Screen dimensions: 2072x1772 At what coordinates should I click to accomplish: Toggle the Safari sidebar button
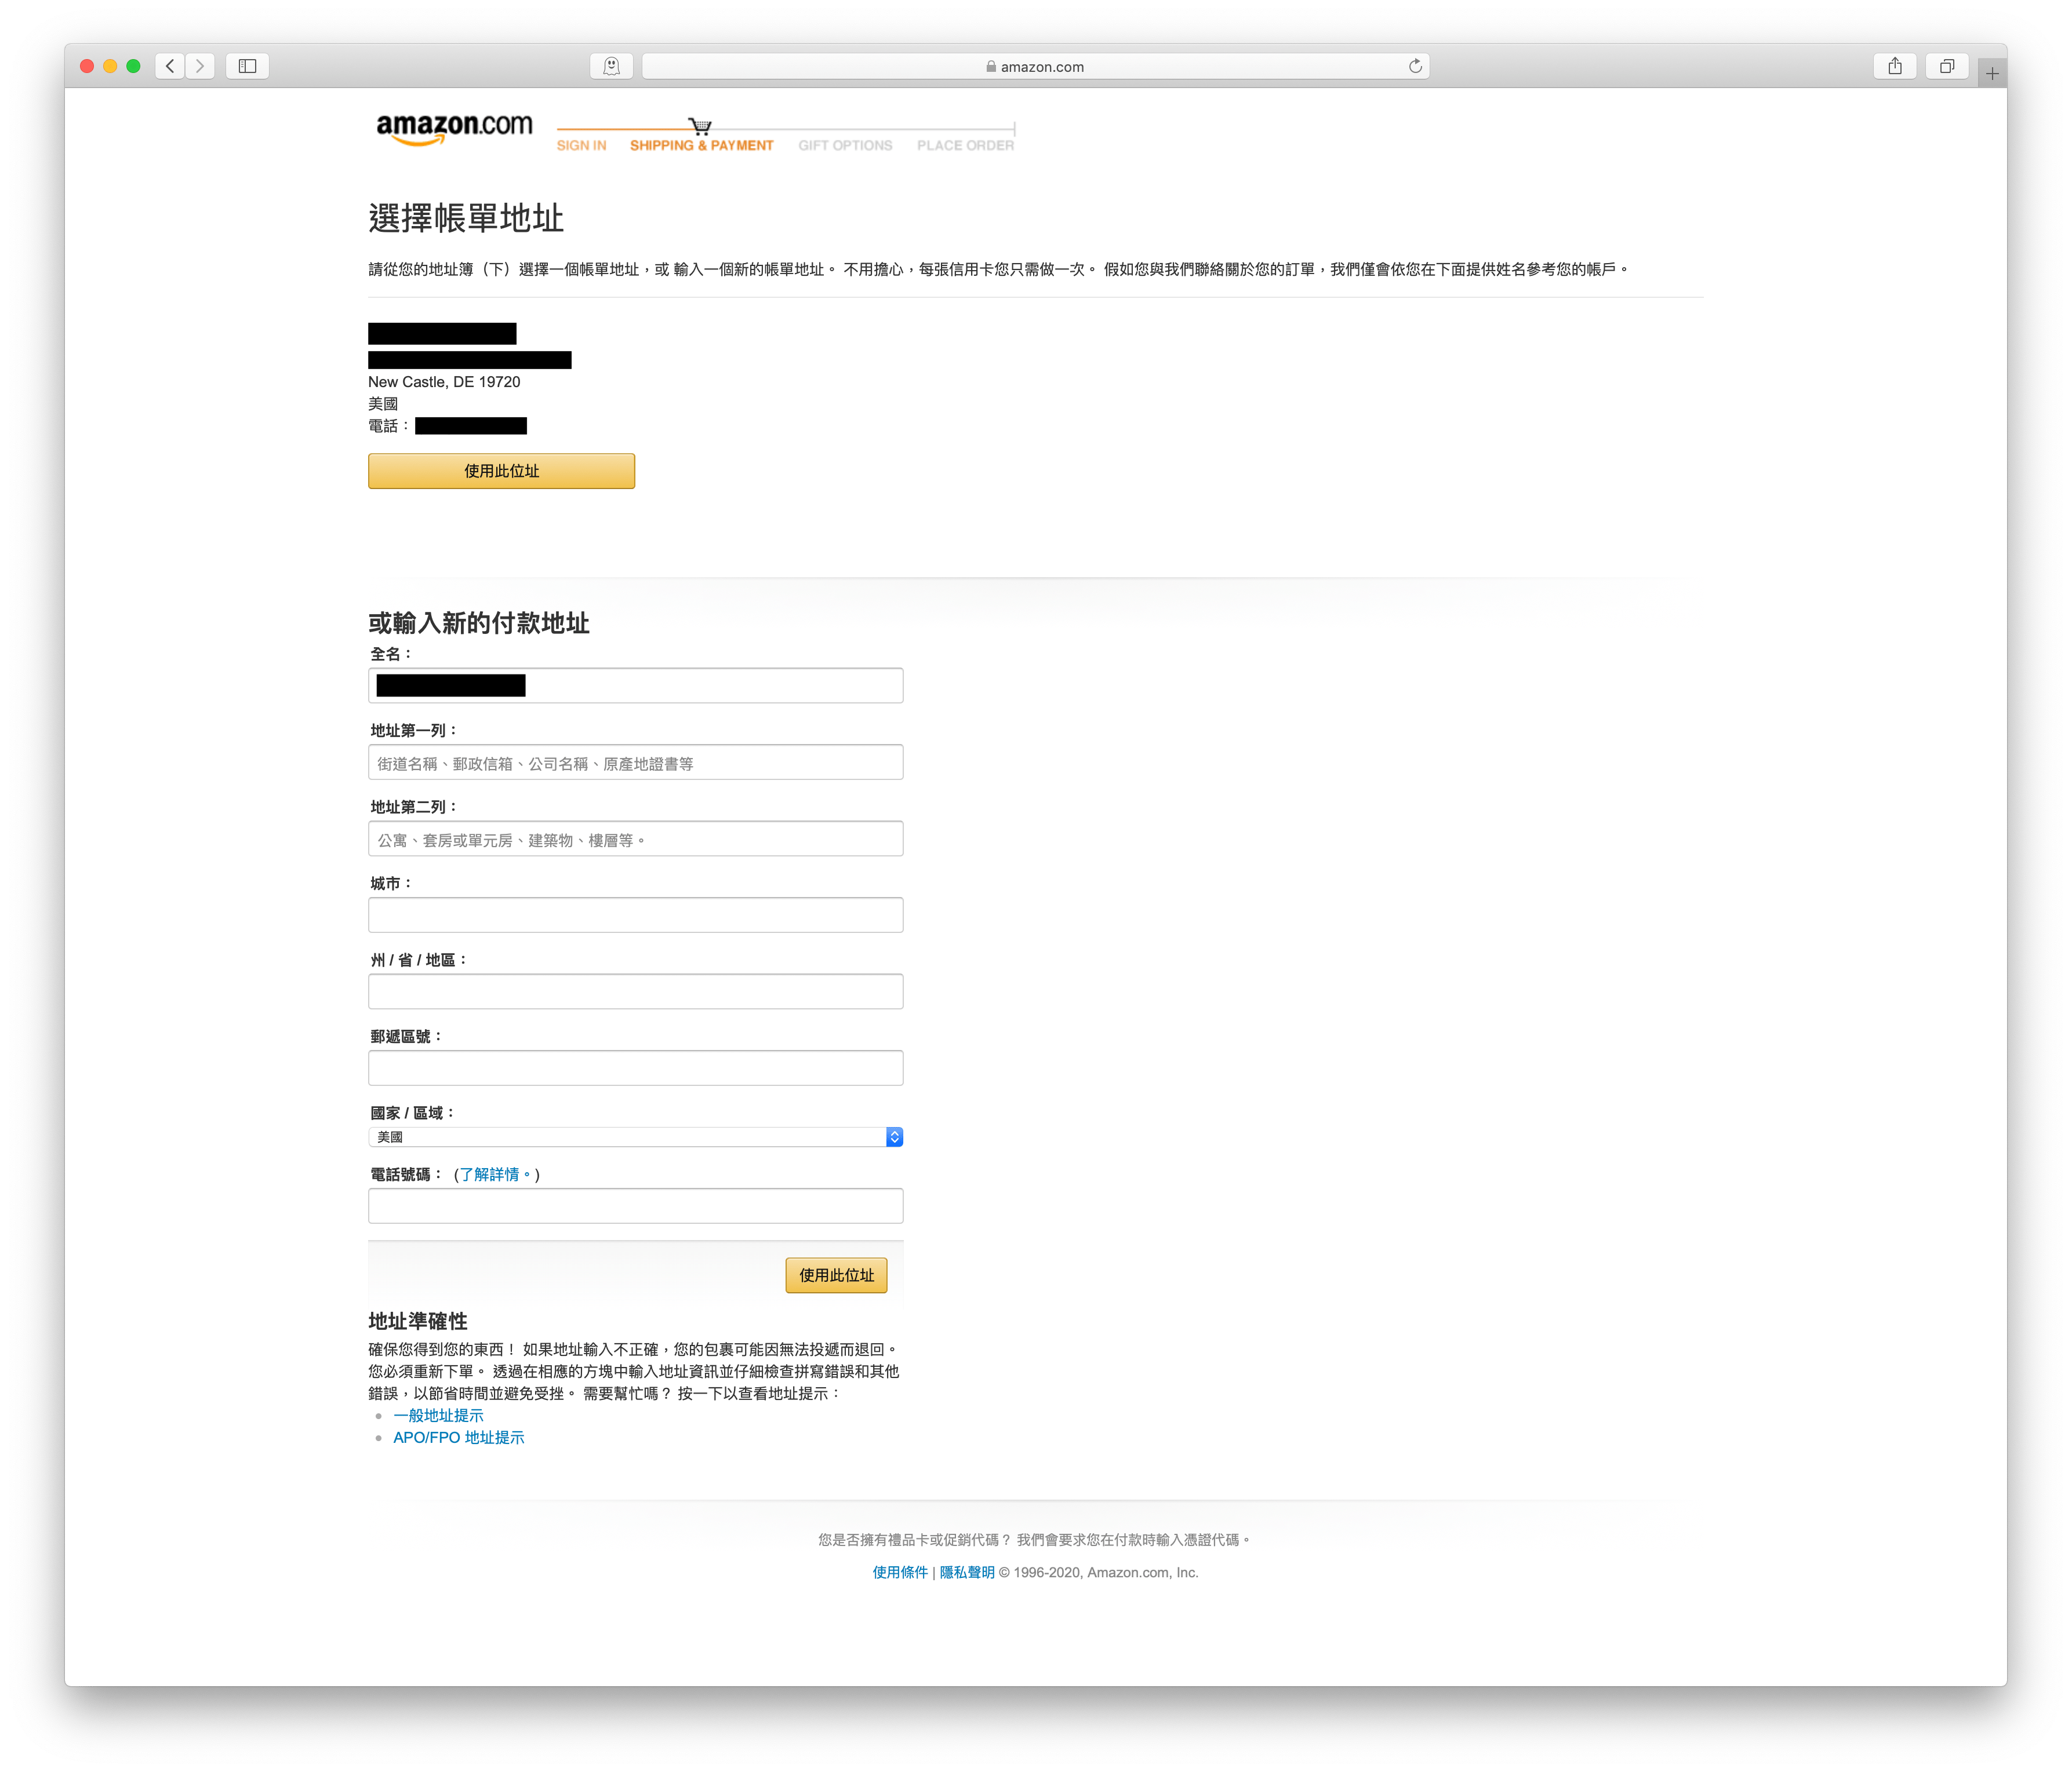click(x=247, y=66)
